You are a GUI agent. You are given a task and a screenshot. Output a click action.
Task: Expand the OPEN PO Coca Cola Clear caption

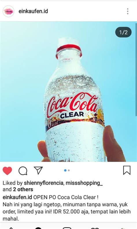point(67,208)
